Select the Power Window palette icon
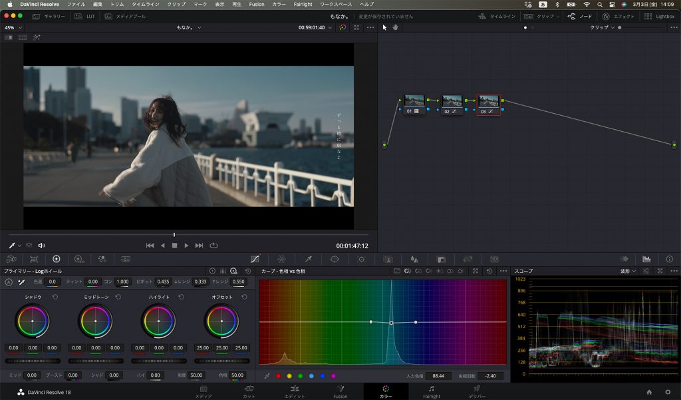Viewport: 681px width, 400px height. tap(334, 259)
